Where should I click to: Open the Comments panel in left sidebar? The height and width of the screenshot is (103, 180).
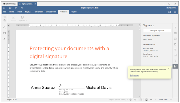(x=4, y=33)
